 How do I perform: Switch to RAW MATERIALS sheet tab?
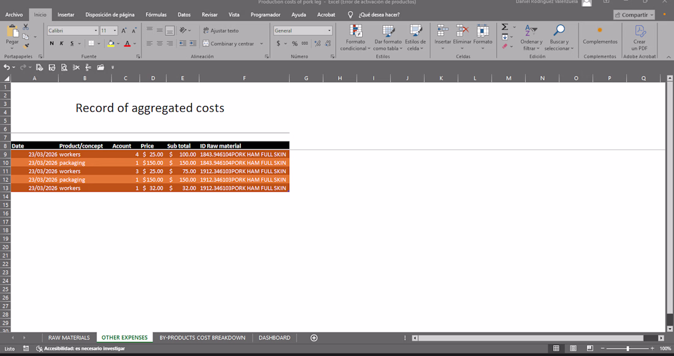[x=69, y=338]
